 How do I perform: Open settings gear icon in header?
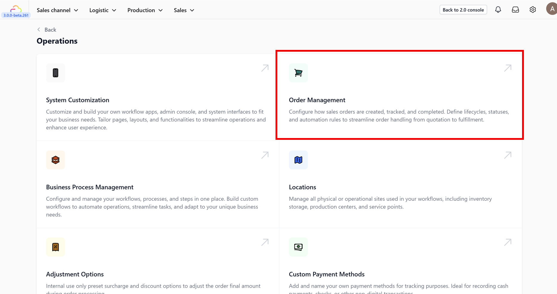click(533, 10)
